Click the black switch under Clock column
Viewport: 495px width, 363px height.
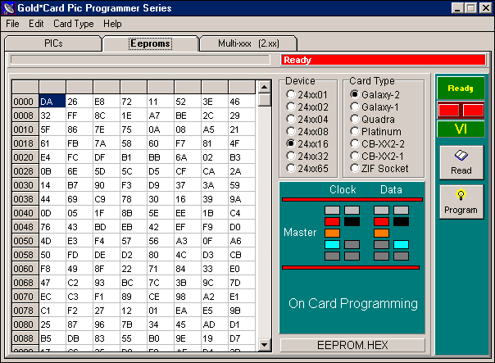point(352,221)
